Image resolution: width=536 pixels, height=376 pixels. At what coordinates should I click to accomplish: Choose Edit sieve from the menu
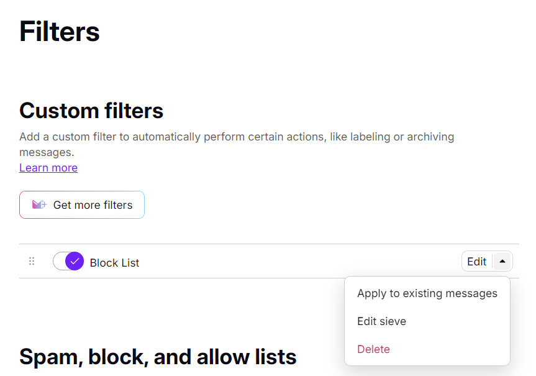pyautogui.click(x=381, y=321)
